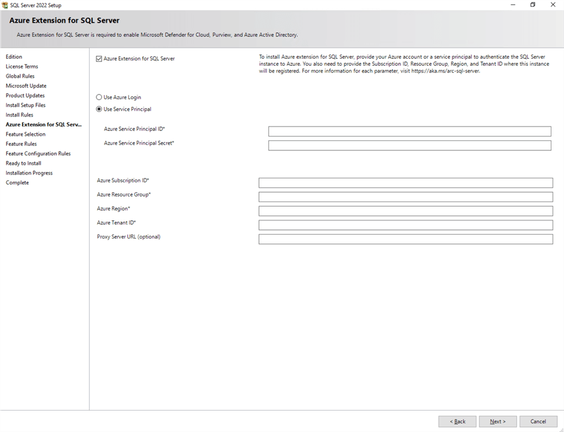The image size is (564, 432).
Task: Click into the Azure Region field
Action: point(405,210)
